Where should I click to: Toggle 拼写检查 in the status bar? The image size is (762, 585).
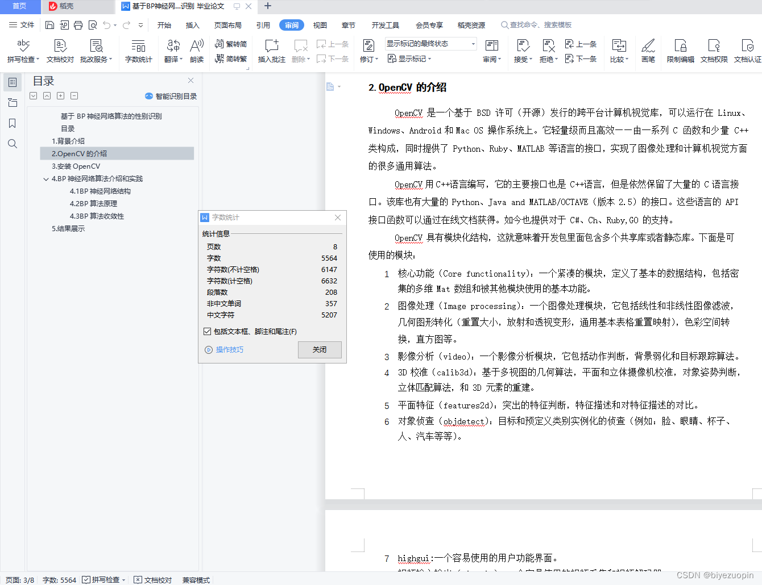(x=103, y=580)
